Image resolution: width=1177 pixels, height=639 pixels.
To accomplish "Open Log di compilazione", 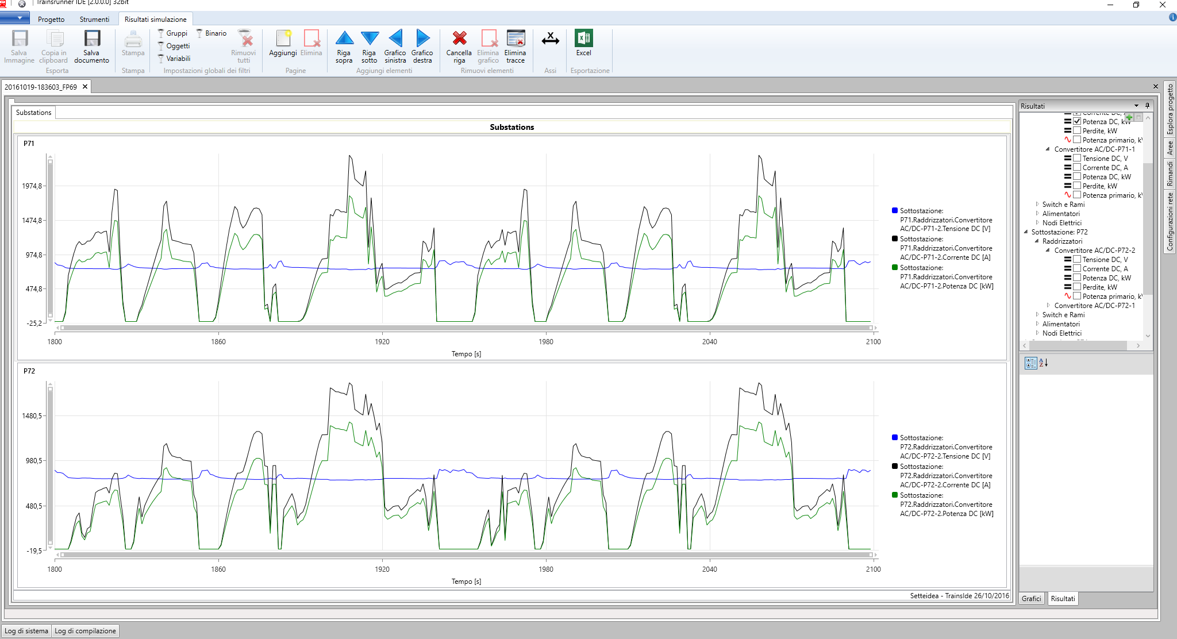I will (x=85, y=630).
